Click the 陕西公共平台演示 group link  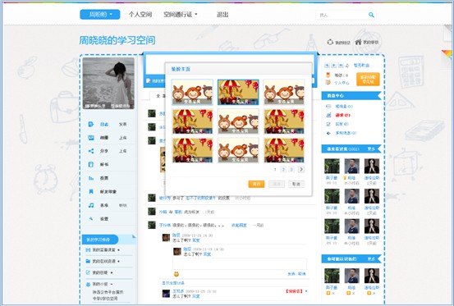pyautogui.click(x=108, y=292)
